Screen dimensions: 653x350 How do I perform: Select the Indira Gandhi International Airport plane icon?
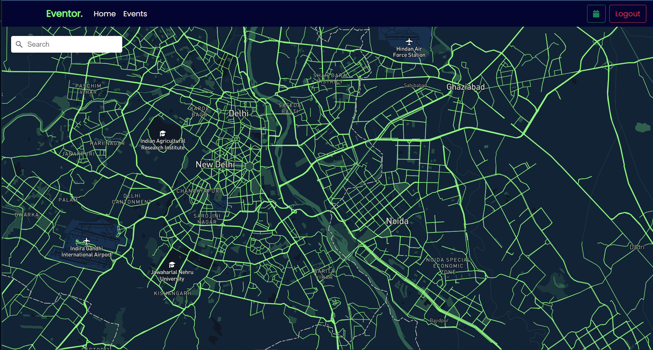86,241
